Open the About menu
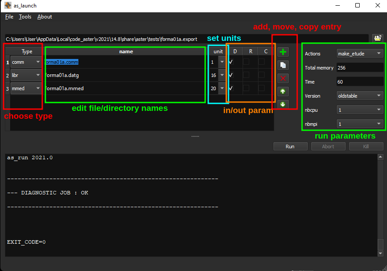The width and height of the screenshot is (387, 271). [x=44, y=17]
